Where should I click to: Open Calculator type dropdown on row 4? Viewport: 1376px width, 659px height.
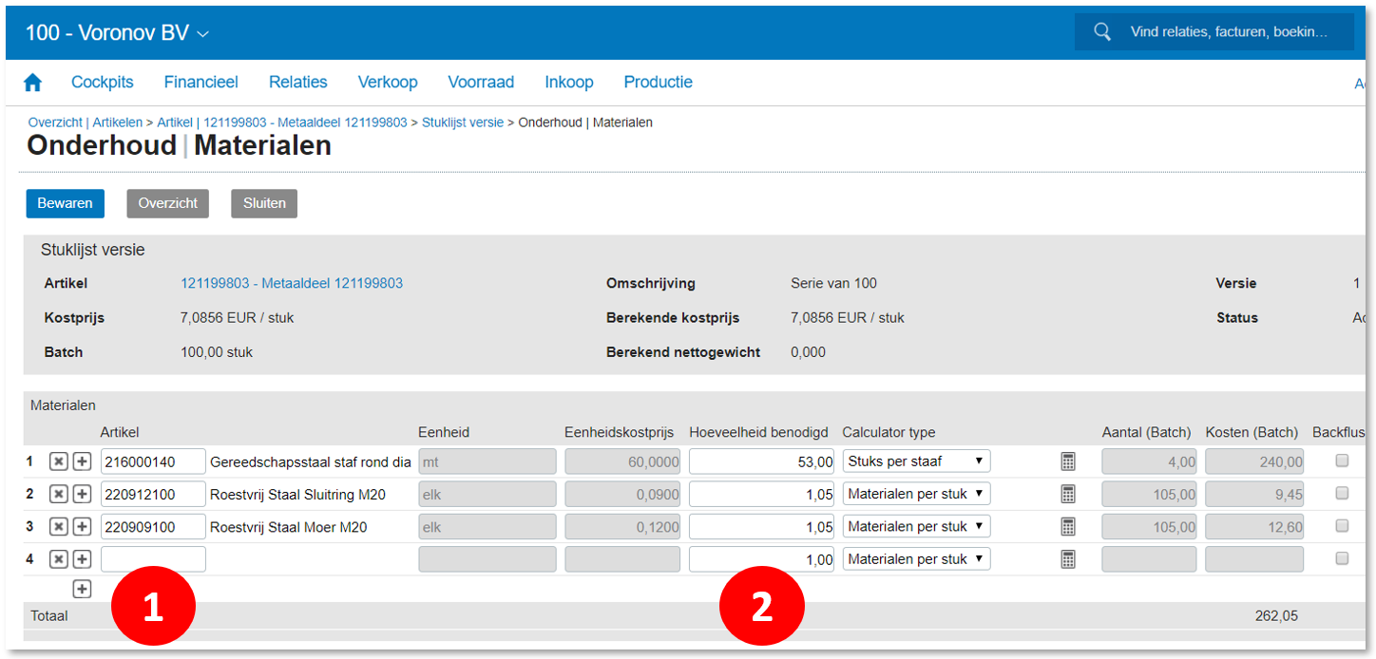pos(916,559)
